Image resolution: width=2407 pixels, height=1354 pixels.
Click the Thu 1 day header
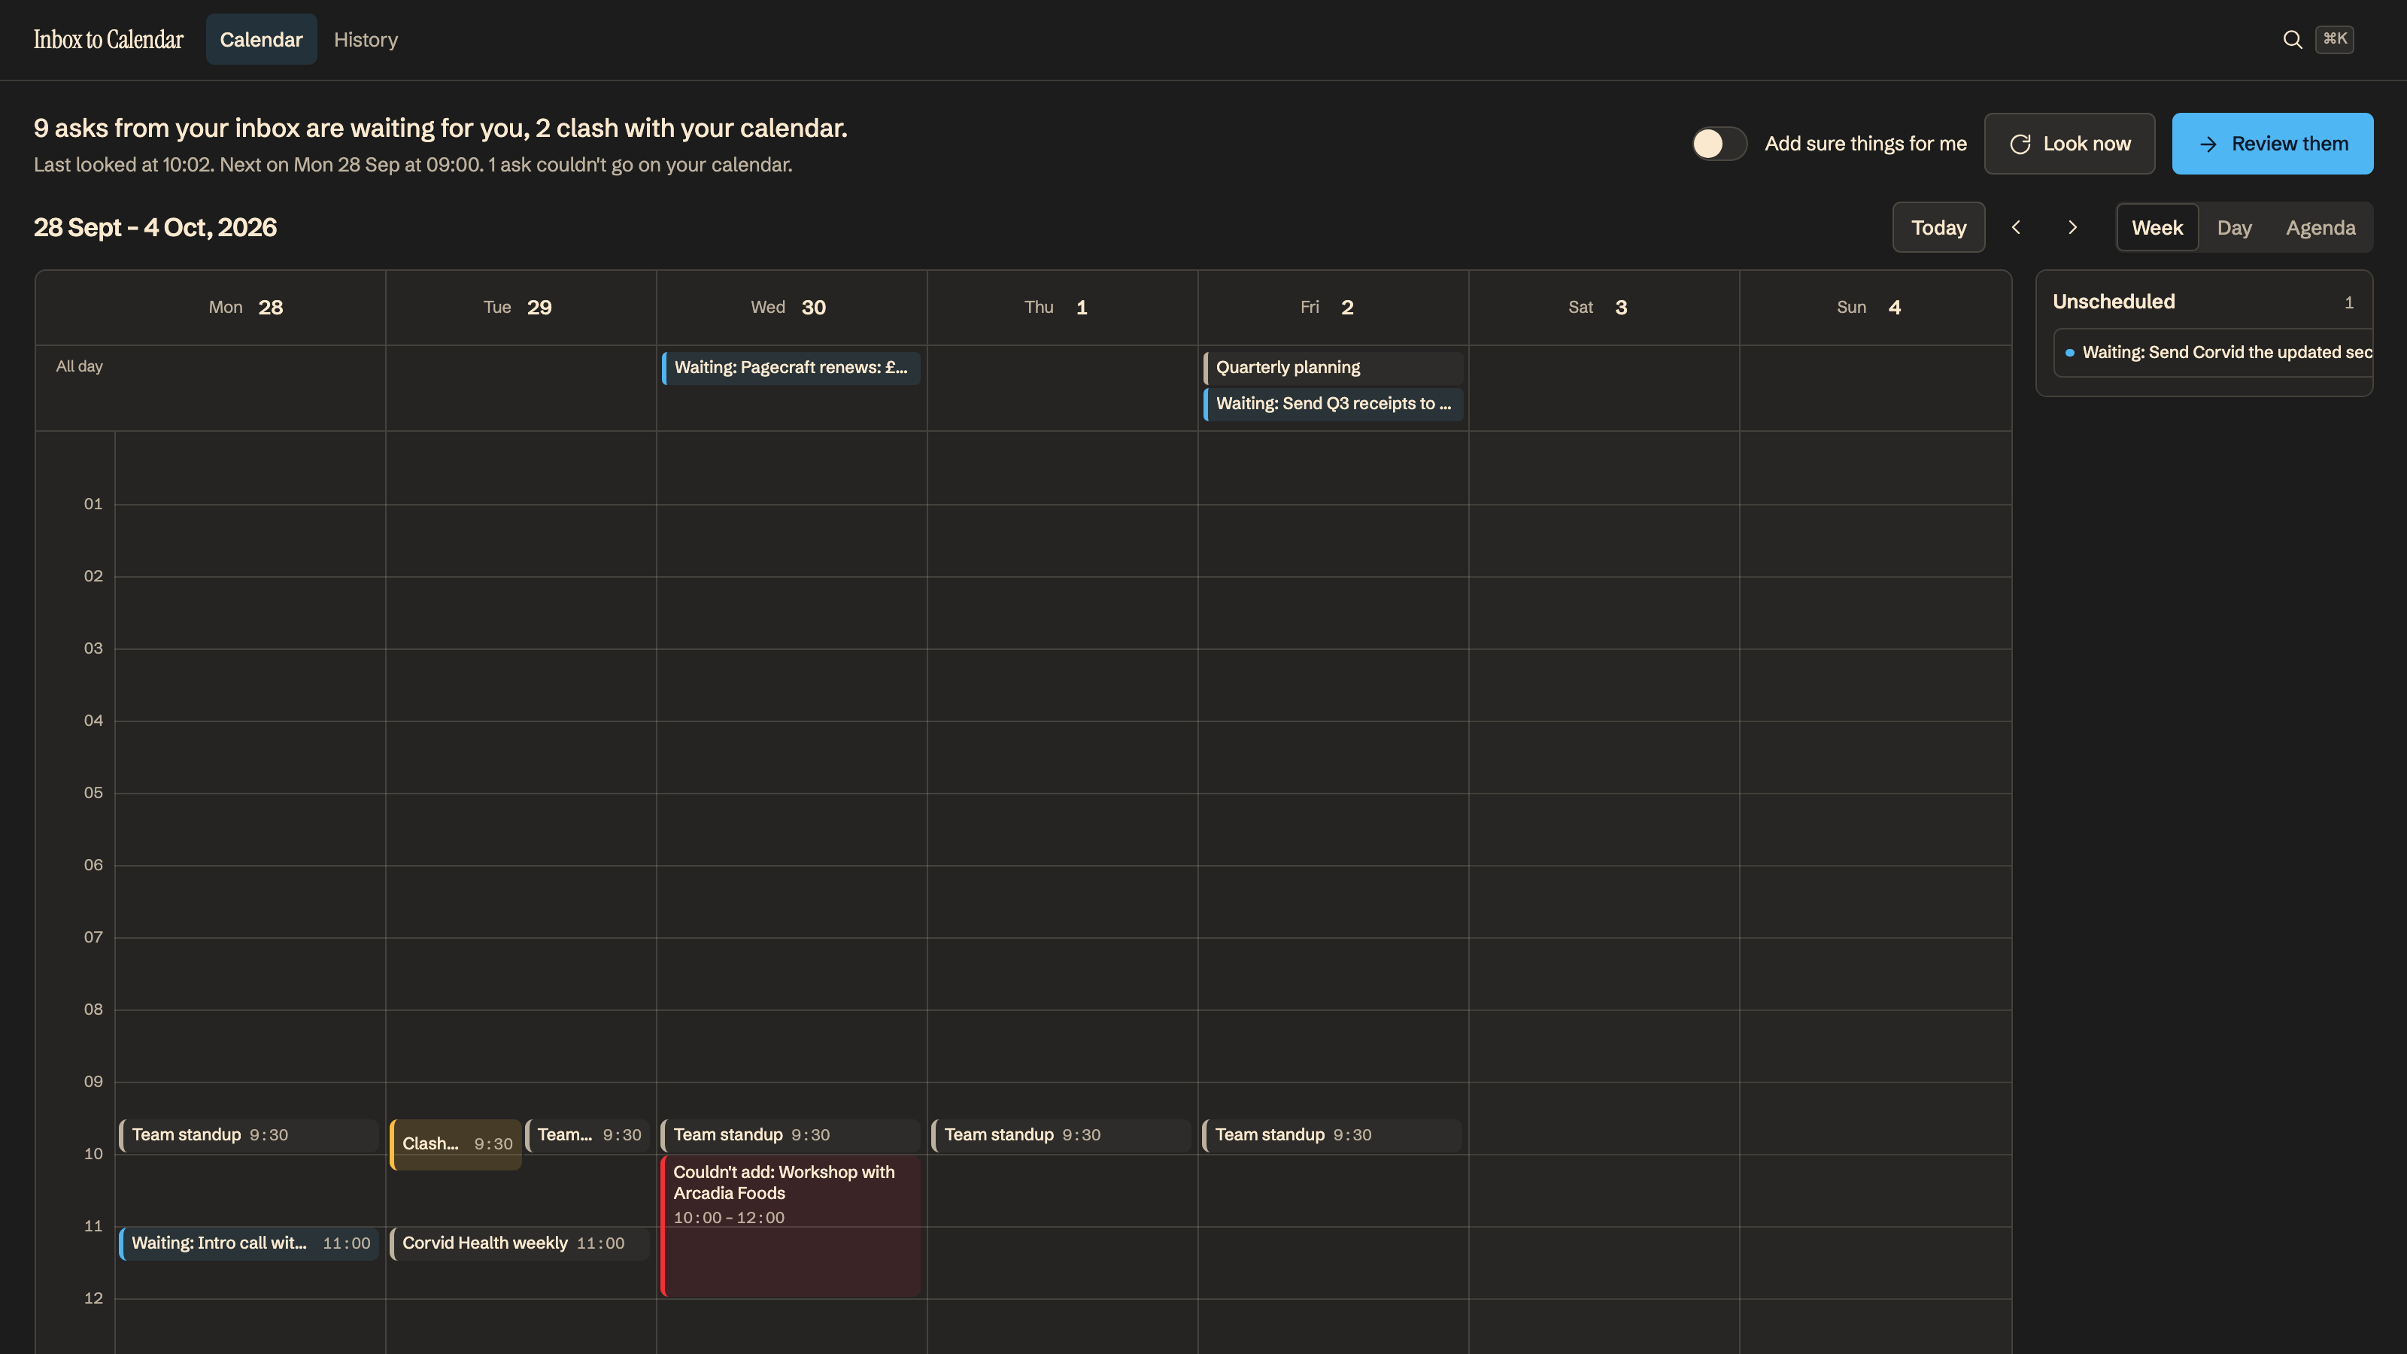1056,308
